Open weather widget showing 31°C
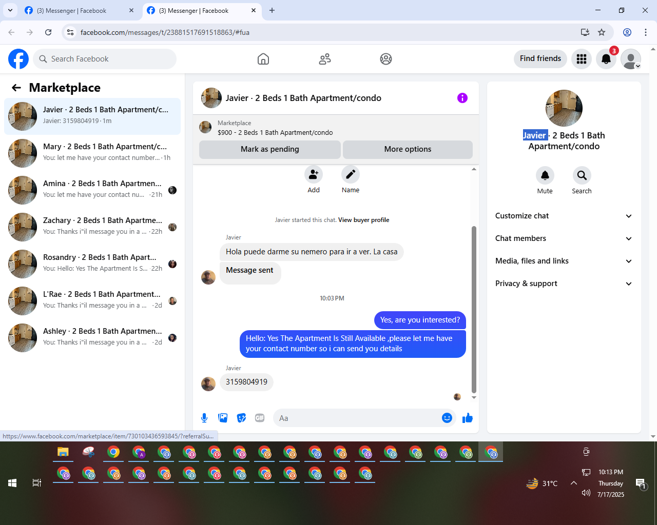This screenshot has width=657, height=525. 542,483
